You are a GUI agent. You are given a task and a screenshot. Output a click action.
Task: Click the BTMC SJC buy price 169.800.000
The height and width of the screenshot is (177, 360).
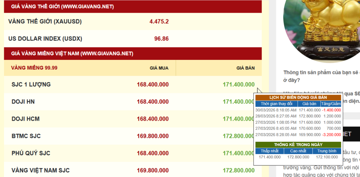(x=153, y=136)
